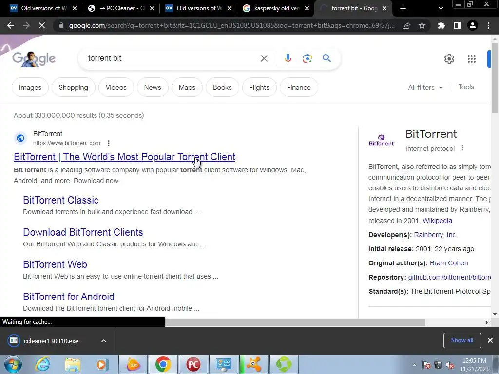Open a new tab with plus button

tap(403, 8)
